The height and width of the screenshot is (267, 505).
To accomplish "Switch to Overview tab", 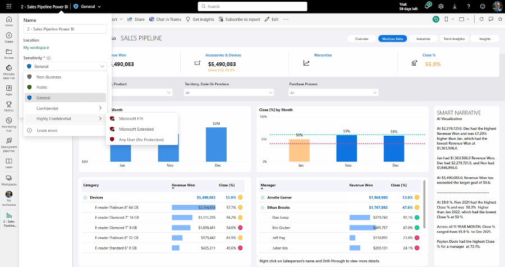I will [x=361, y=39].
